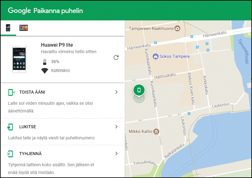This screenshot has width=252, height=178.
Task: Click the Kotimikro Wi-Fi network icon
Action: [x=44, y=70]
